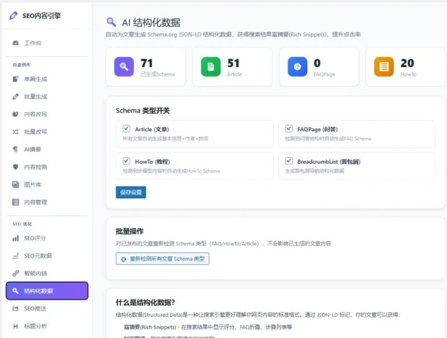The image size is (447, 338).
Task: Click 重新检测所有文章 Schema 类型 button
Action: [163, 259]
